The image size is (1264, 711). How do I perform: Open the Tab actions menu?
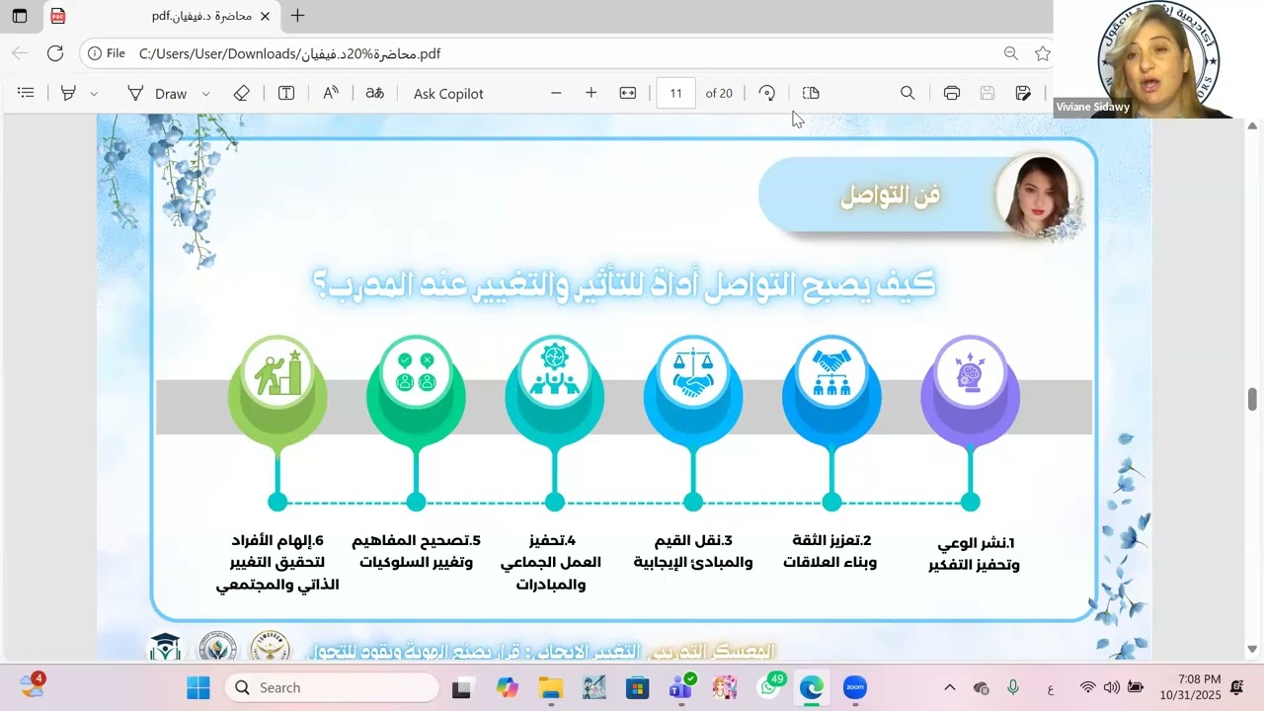pos(20,16)
